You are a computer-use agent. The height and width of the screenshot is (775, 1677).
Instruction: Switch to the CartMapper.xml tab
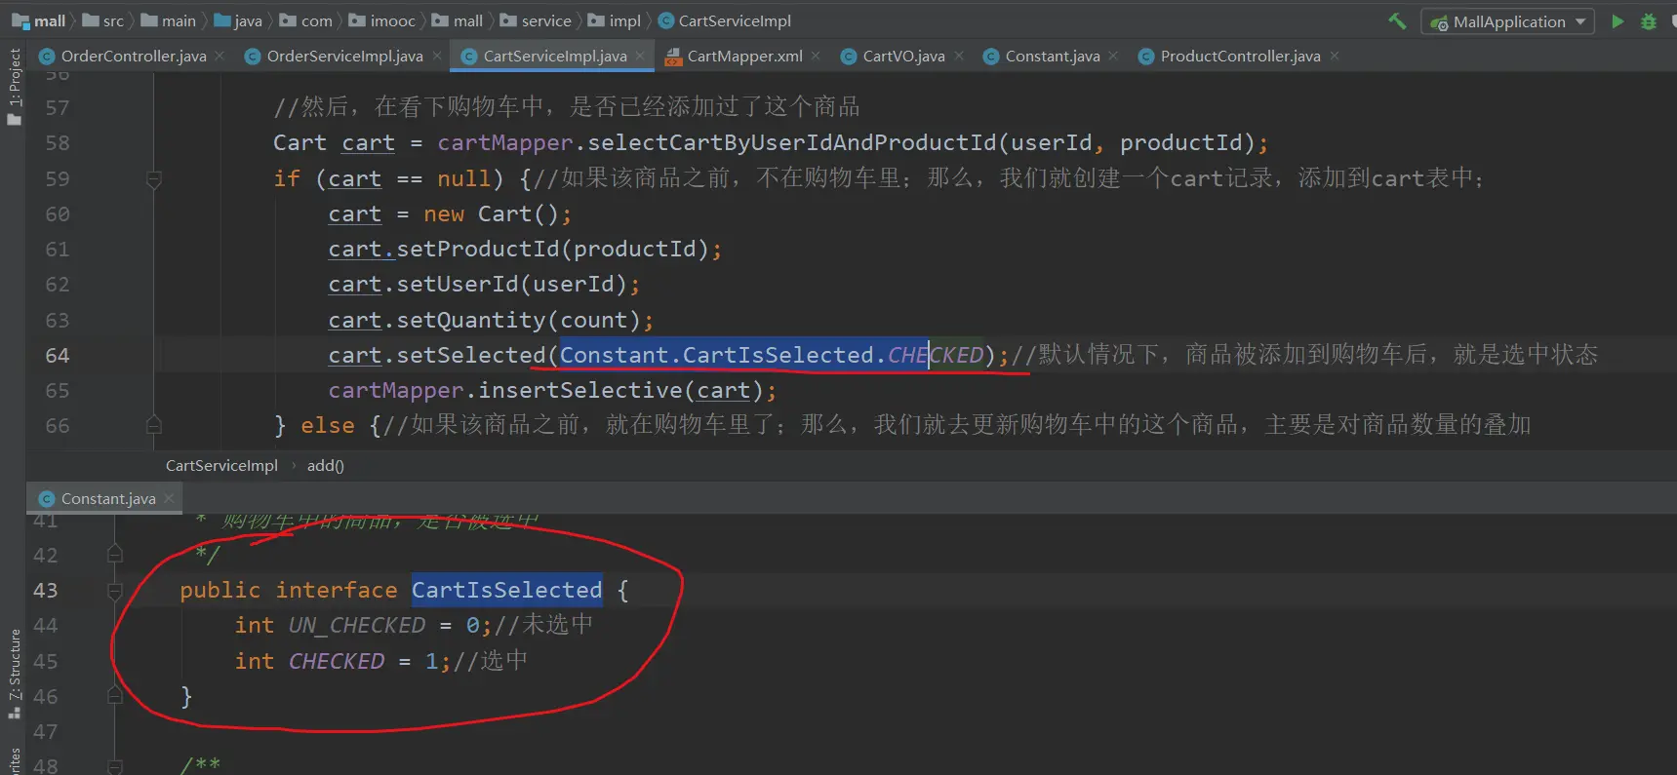click(744, 57)
